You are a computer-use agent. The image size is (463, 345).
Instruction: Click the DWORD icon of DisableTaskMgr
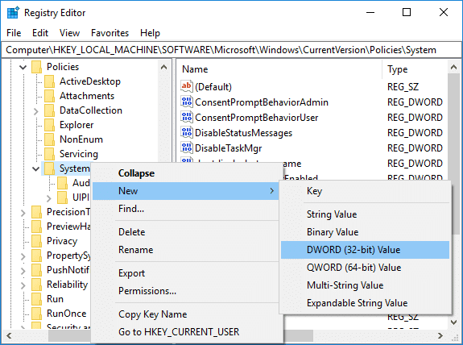pyautogui.click(x=187, y=148)
